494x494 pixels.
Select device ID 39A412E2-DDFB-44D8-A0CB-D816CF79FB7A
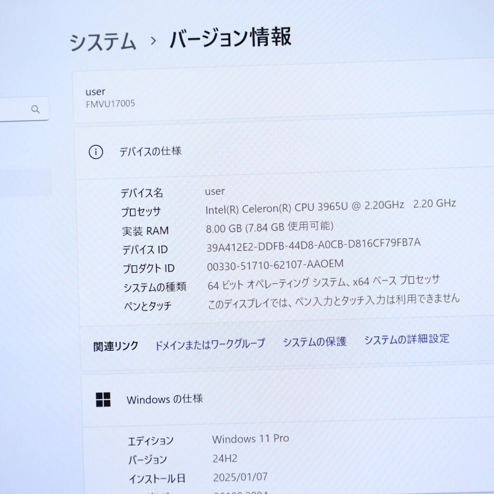[x=314, y=245]
